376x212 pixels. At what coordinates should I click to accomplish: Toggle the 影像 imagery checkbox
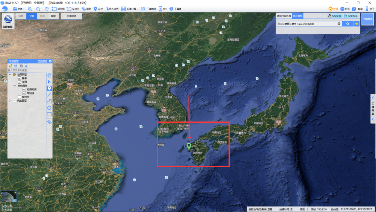pos(20,78)
